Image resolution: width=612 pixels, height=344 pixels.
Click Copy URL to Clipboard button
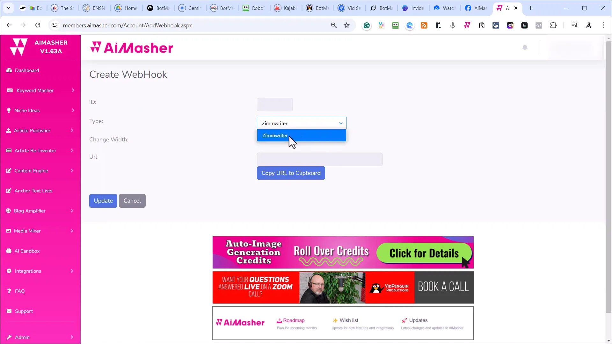click(x=291, y=173)
